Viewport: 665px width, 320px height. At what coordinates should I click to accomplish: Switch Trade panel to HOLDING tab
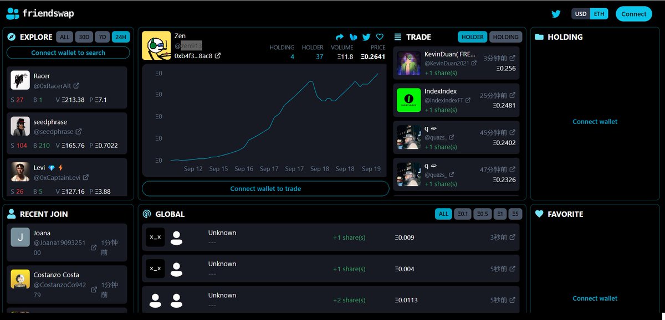pos(506,37)
